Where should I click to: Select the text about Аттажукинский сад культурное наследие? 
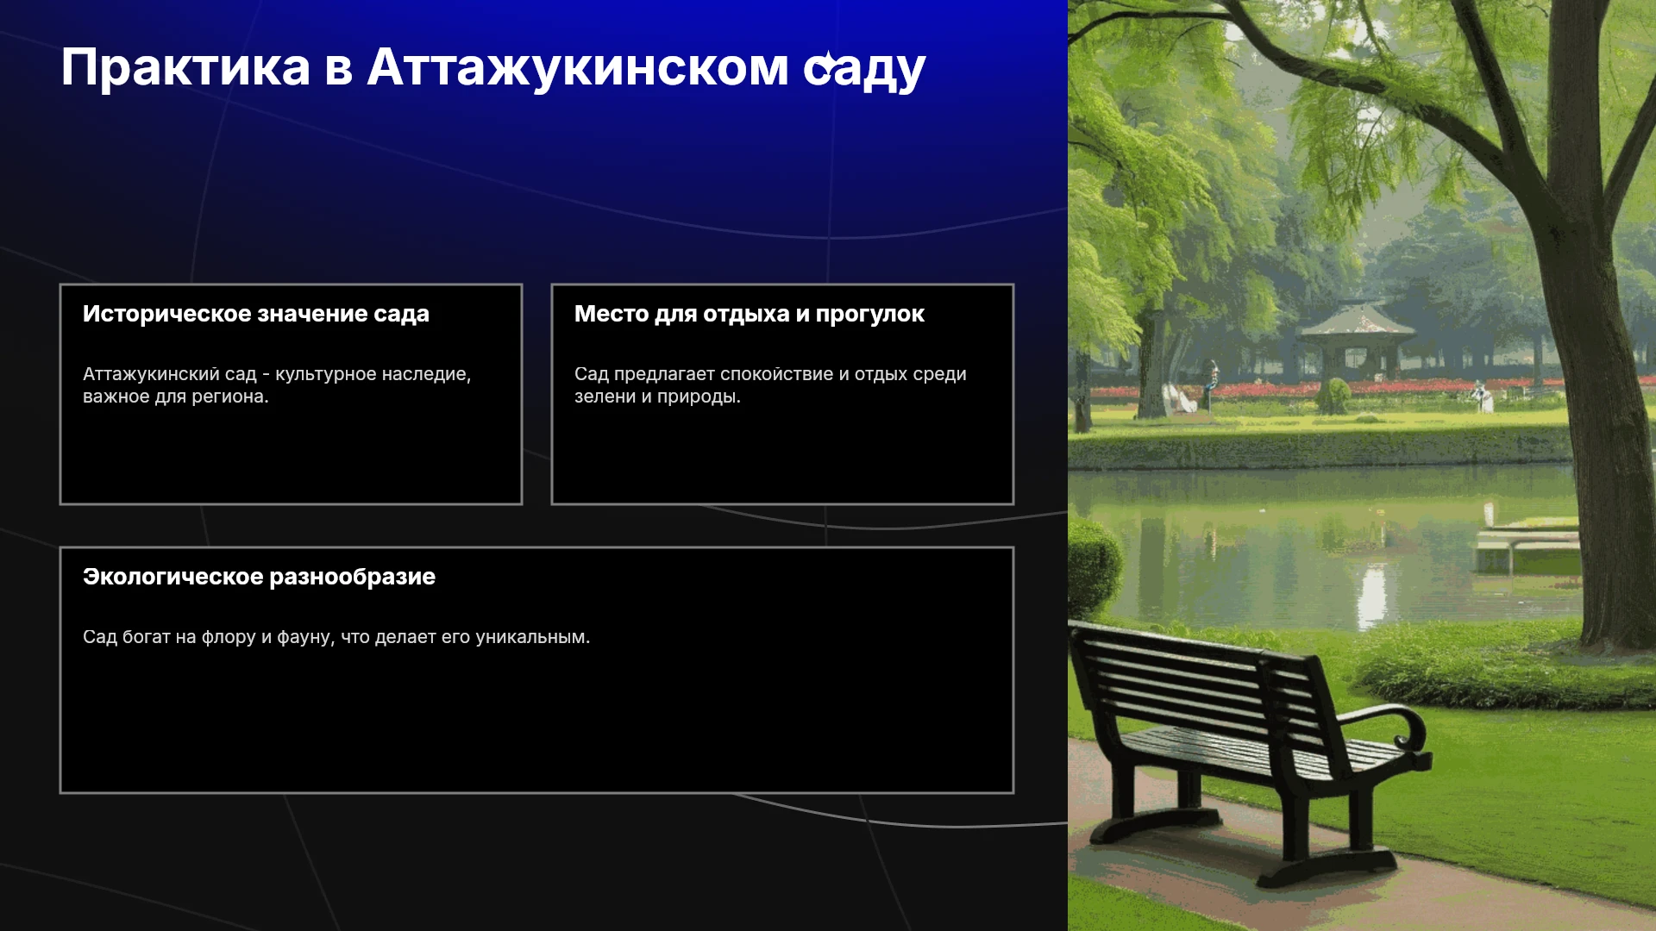pyautogui.click(x=277, y=385)
